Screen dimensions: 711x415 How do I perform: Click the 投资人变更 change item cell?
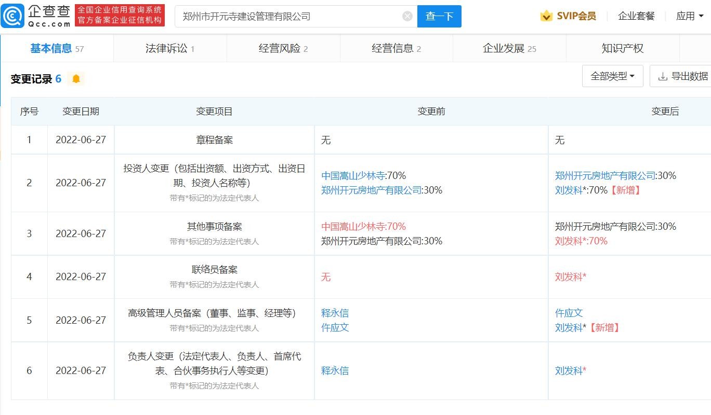tap(214, 183)
